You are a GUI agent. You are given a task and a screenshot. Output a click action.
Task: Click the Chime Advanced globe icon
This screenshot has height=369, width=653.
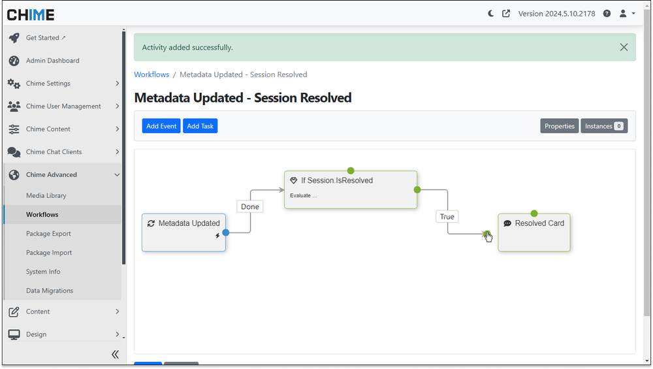14,175
